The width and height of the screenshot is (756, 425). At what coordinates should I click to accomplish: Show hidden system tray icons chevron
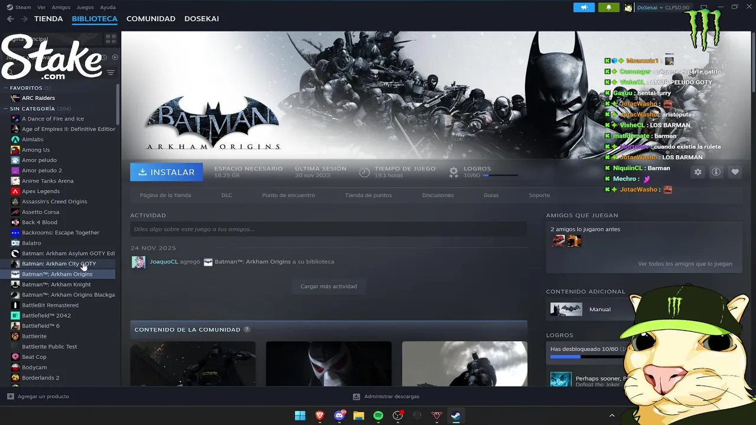[x=612, y=416]
